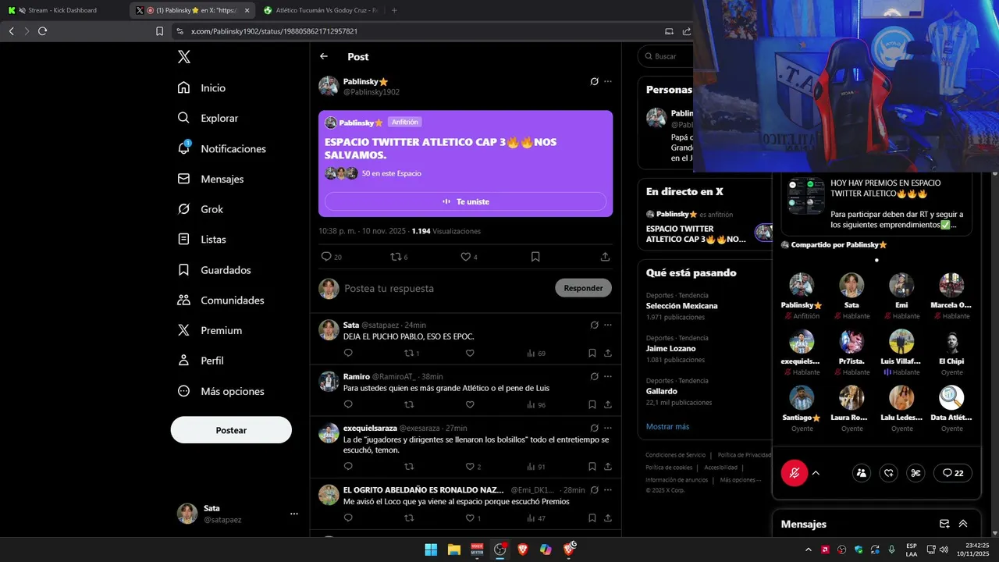Repost Sata's DEJA EL PUCHO reply
This screenshot has width=999, height=562.
(409, 353)
